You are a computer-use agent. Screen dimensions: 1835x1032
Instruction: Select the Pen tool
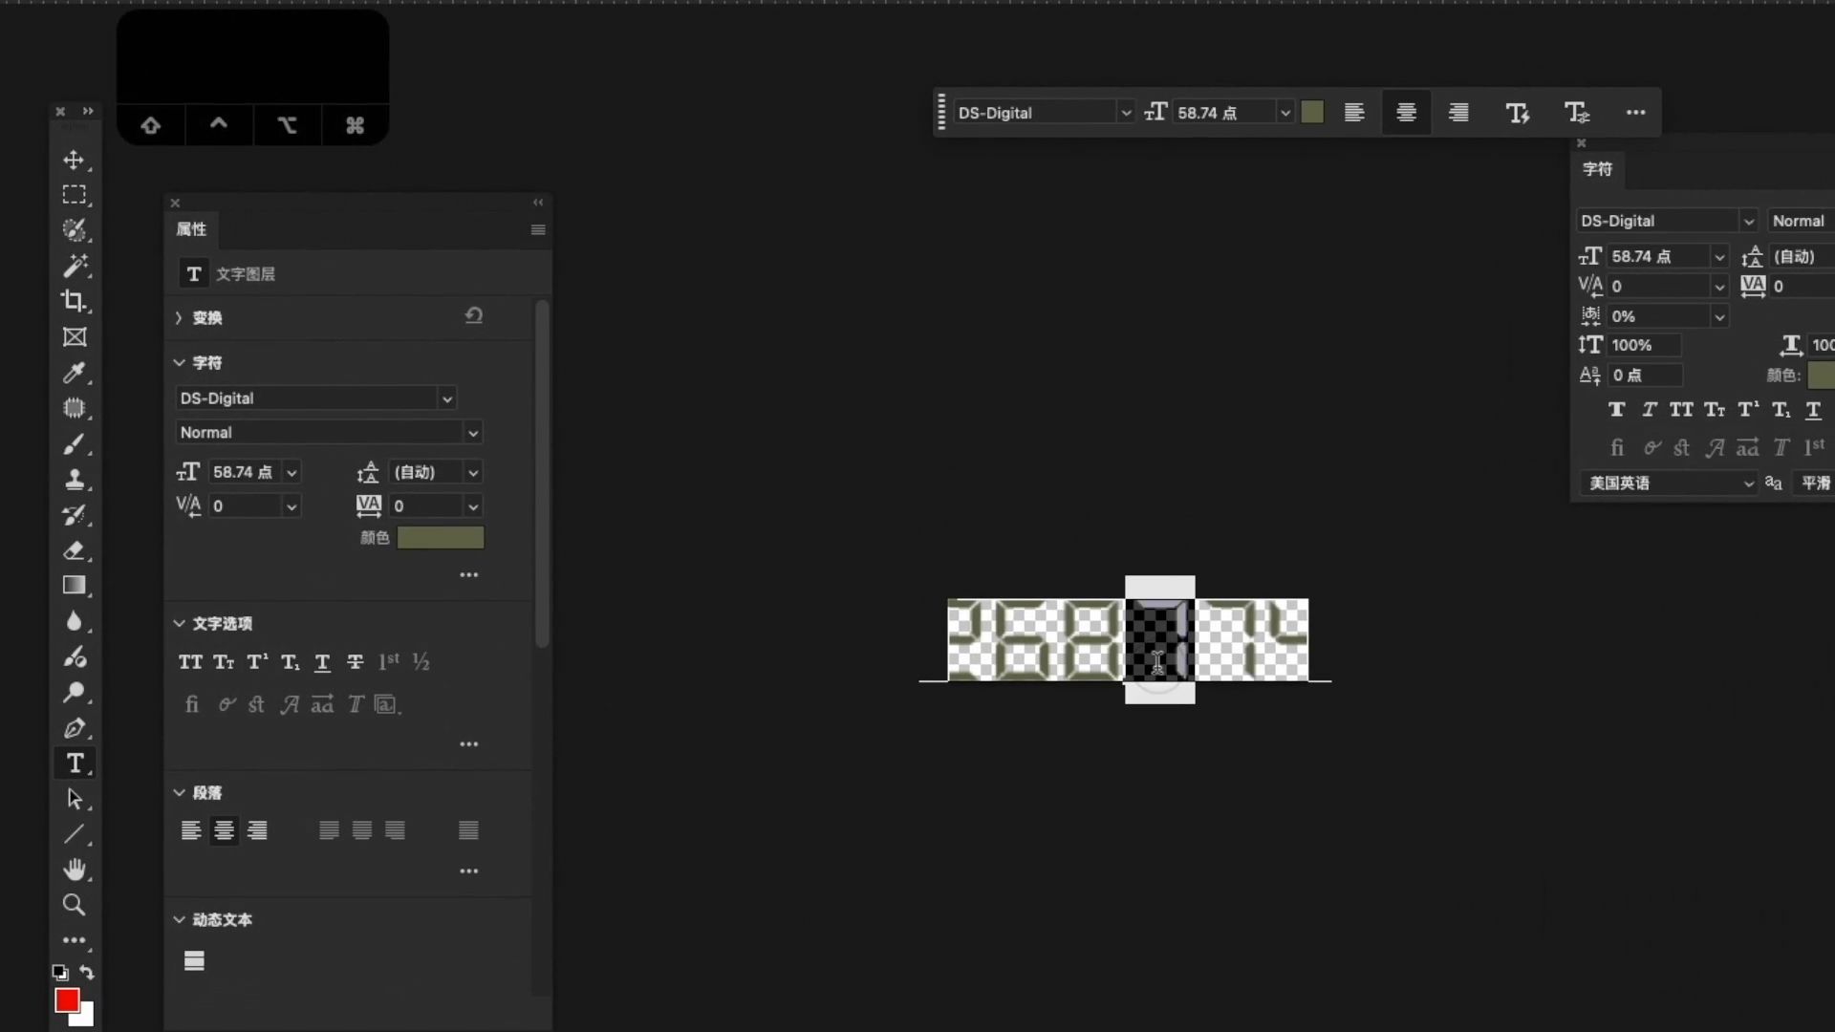pyautogui.click(x=74, y=728)
